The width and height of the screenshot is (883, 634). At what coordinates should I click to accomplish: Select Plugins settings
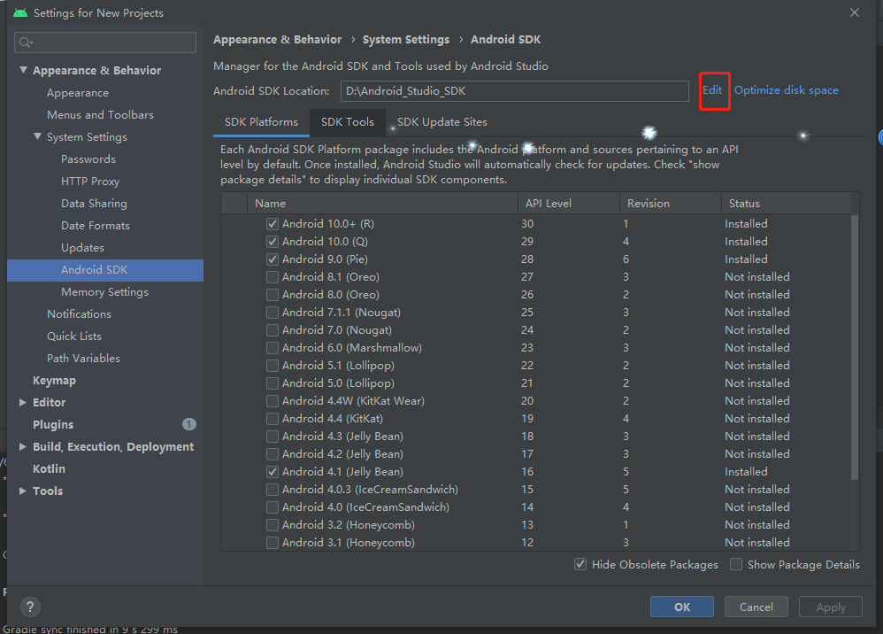pyautogui.click(x=53, y=424)
